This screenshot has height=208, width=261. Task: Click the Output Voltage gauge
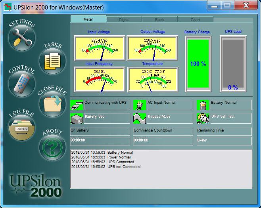tap(152, 48)
